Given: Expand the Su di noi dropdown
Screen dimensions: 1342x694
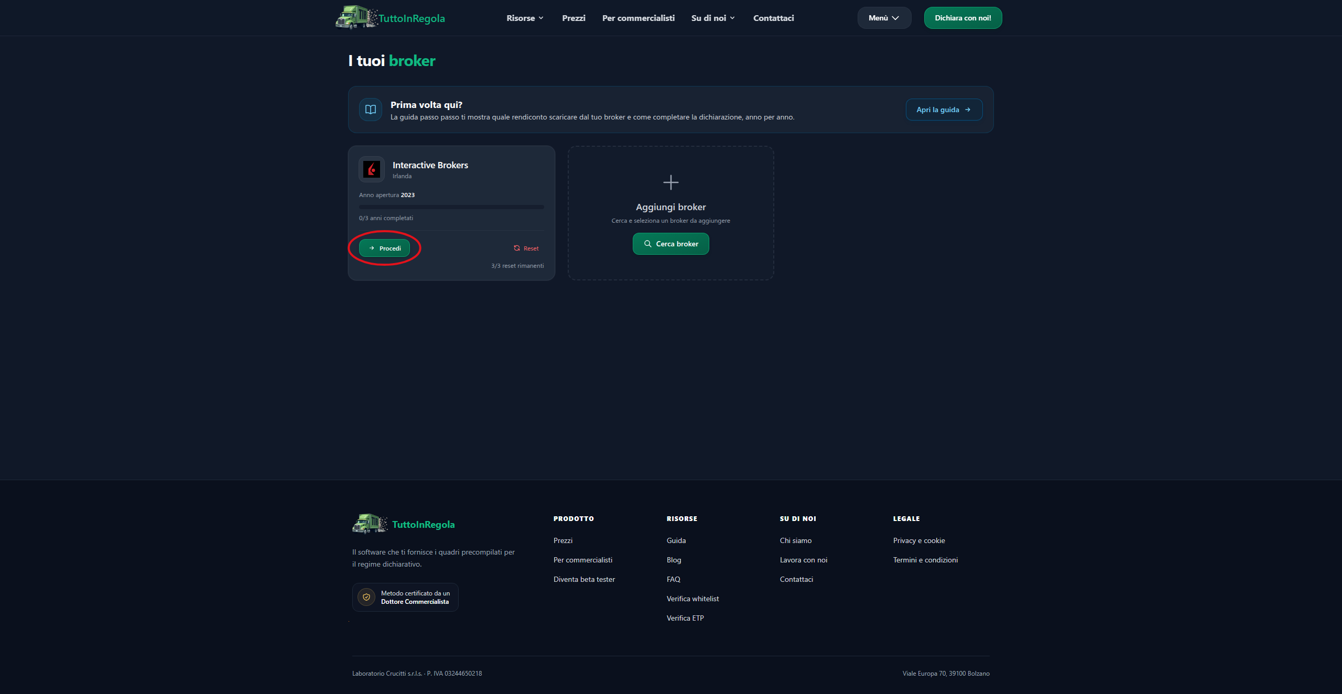Looking at the screenshot, I should pyautogui.click(x=713, y=18).
